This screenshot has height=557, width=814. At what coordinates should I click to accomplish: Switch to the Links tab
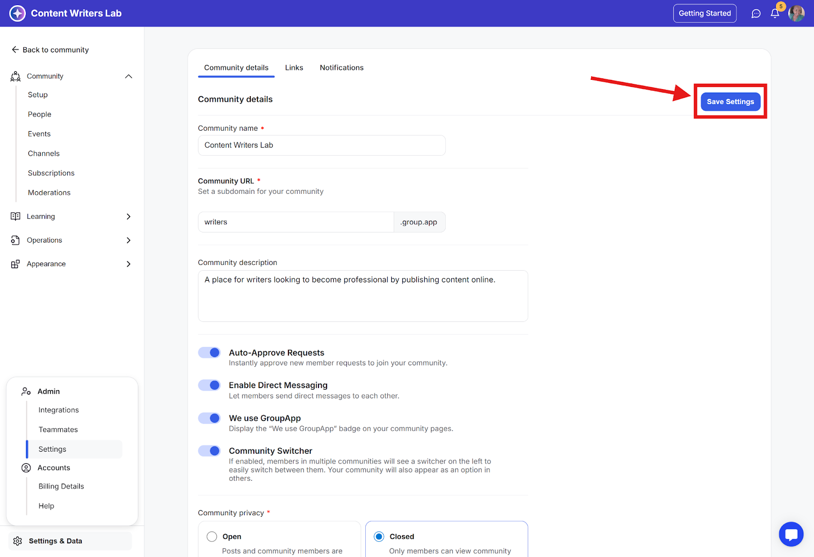click(294, 68)
